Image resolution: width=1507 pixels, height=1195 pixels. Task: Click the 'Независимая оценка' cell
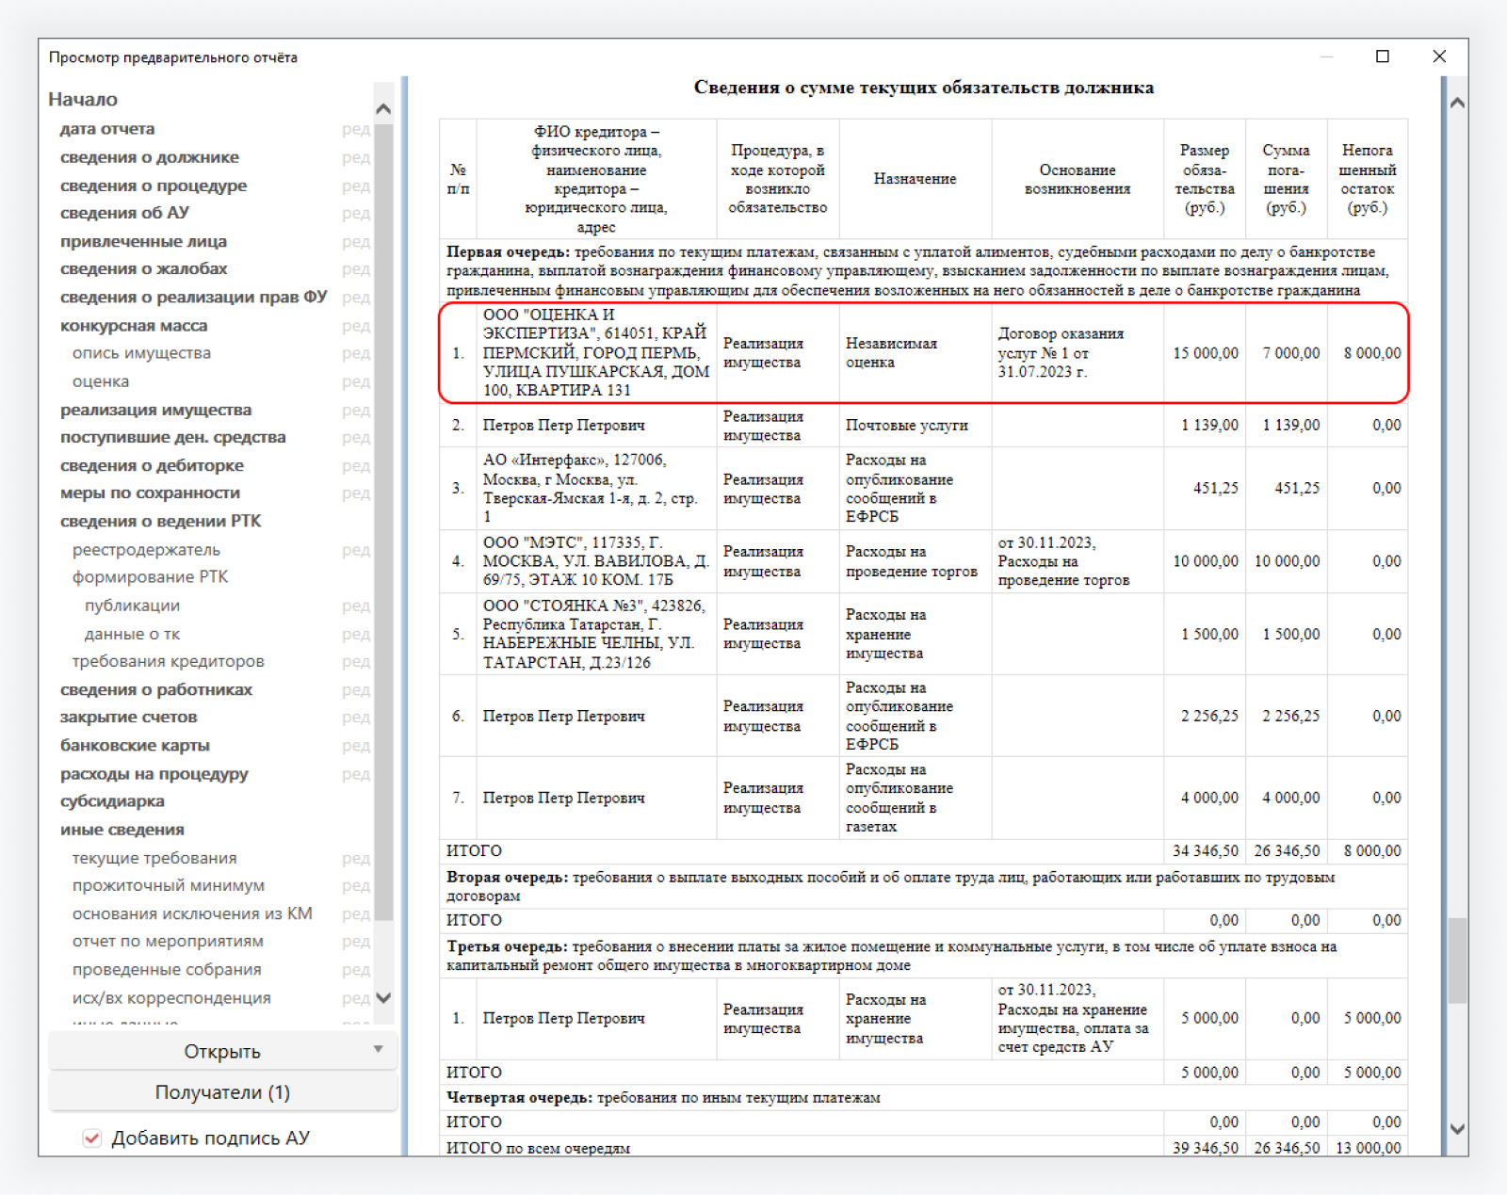(915, 352)
